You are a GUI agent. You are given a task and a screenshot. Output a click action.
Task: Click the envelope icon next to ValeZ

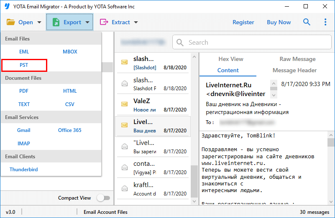tap(124, 104)
